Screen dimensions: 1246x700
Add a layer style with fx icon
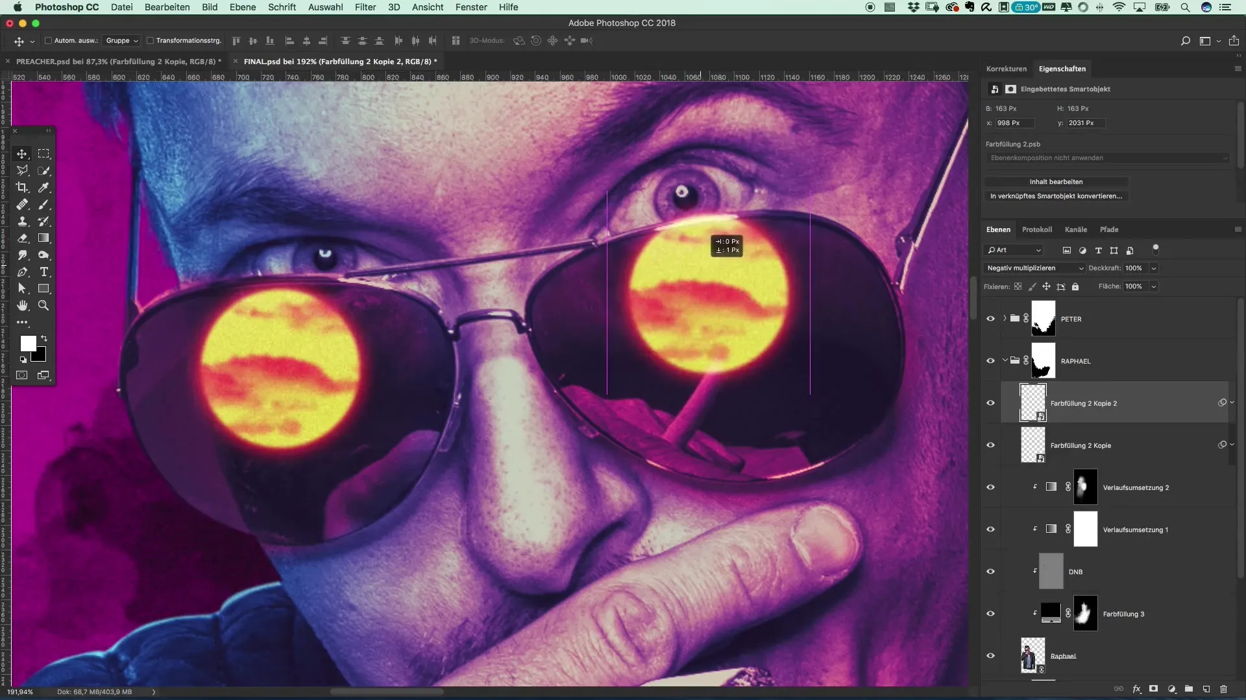(x=1136, y=689)
